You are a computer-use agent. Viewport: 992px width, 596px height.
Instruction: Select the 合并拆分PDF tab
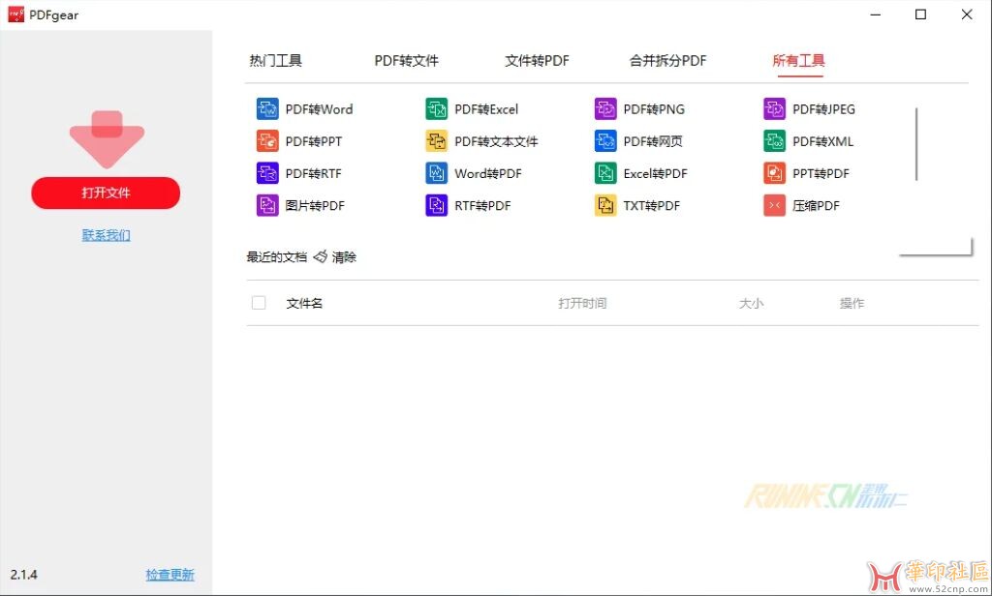pos(667,61)
